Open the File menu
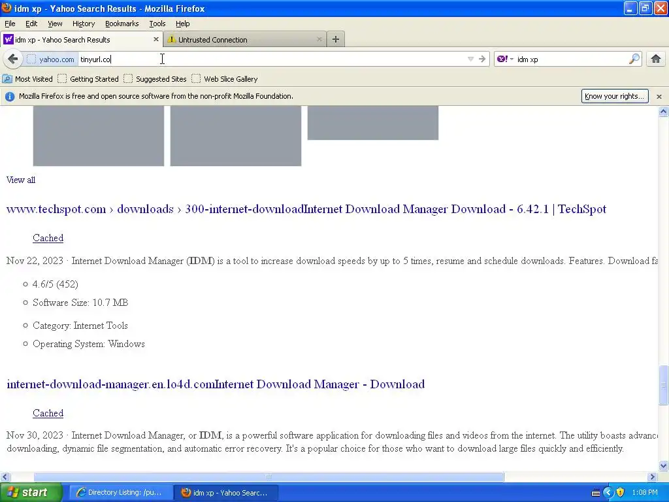 click(x=10, y=24)
